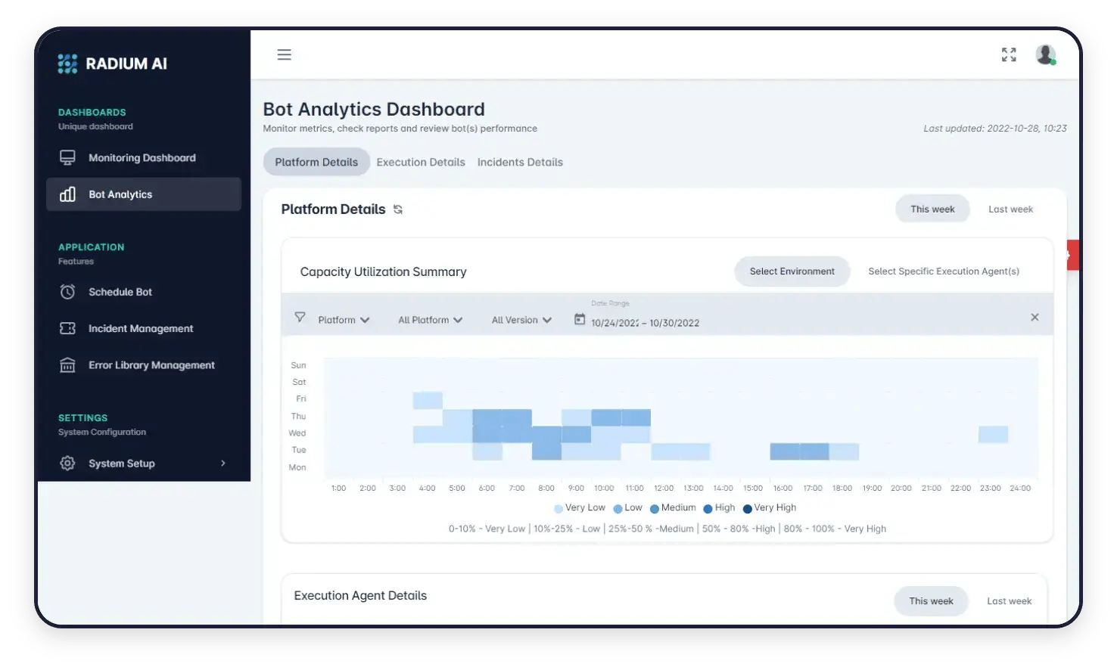Choose Select Environment option
This screenshot has width=1117, height=670.
point(792,271)
